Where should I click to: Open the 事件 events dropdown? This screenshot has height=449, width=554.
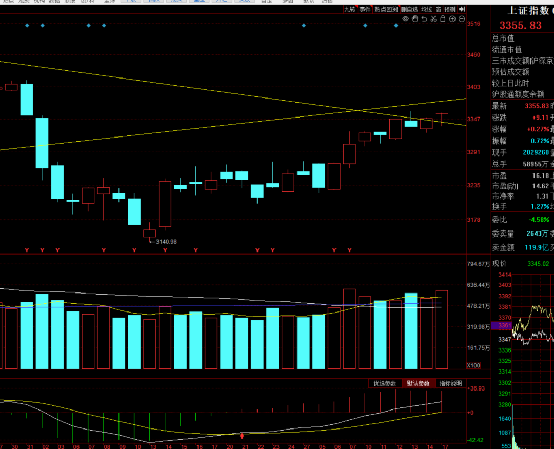click(365, 9)
